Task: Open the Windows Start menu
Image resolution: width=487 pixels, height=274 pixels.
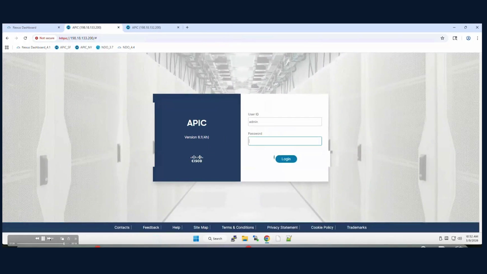Action: coord(196,238)
